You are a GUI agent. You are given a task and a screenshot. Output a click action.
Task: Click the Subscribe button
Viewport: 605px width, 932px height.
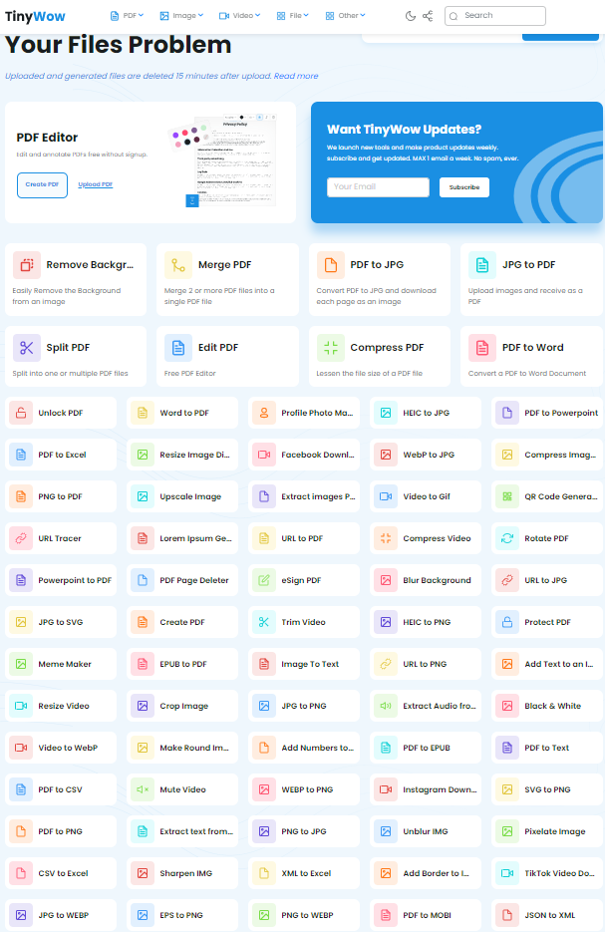pyautogui.click(x=463, y=187)
